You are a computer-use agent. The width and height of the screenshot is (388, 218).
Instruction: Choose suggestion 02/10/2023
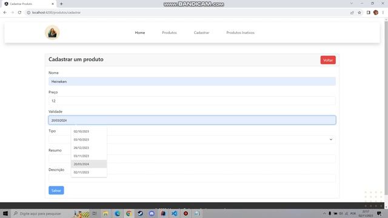coord(89,131)
